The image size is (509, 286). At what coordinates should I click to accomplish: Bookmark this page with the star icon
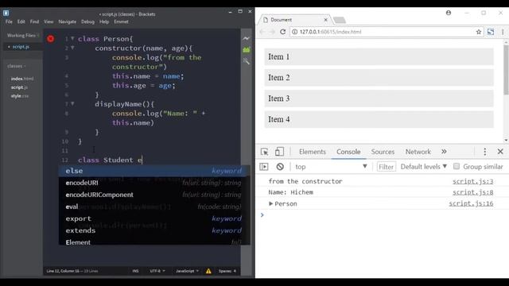click(479, 32)
